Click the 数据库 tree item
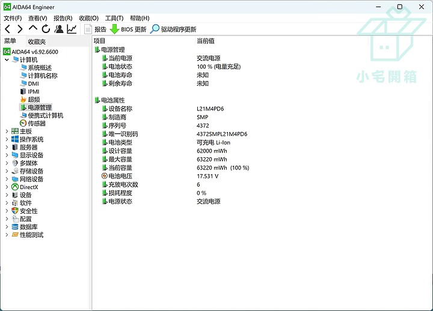The width and height of the screenshot is (433, 311). point(25,227)
